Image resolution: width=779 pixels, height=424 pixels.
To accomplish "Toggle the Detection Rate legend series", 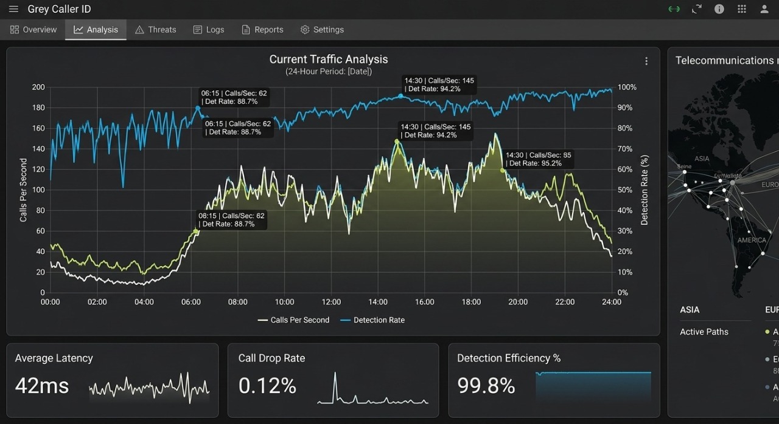I will pos(372,320).
